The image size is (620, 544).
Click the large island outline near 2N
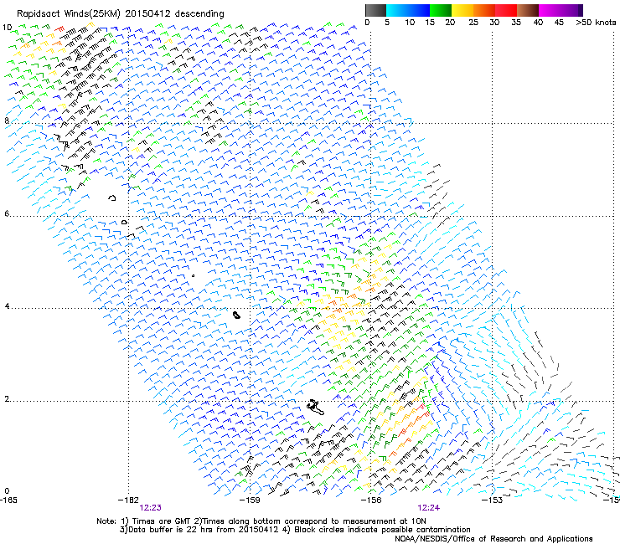click(x=316, y=408)
